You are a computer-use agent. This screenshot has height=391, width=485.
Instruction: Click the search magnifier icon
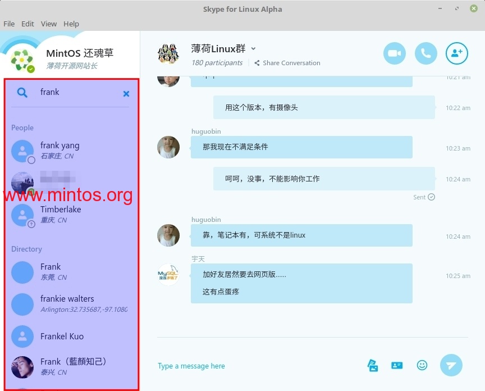22,92
